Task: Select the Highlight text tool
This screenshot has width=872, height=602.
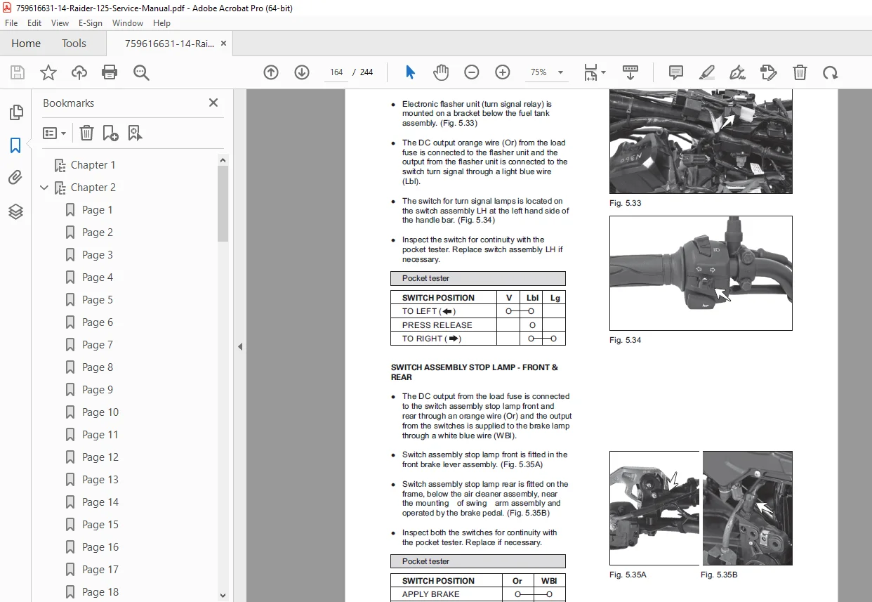Action: point(707,72)
